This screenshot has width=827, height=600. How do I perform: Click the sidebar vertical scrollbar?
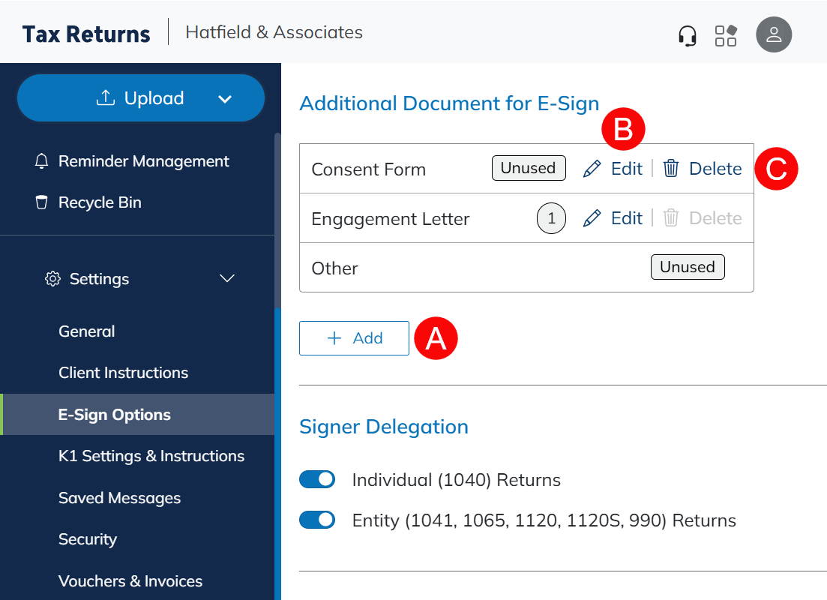(x=277, y=225)
